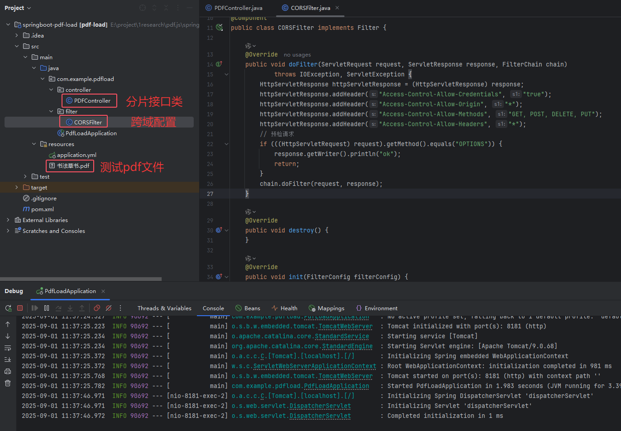Click the Spring bean gutter icon on line 11

(220, 28)
